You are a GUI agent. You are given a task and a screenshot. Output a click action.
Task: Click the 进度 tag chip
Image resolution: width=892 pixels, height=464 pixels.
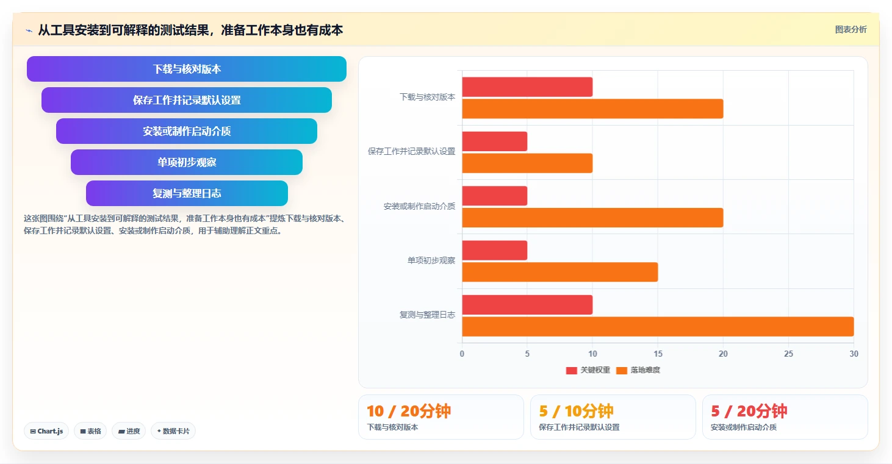[129, 431]
